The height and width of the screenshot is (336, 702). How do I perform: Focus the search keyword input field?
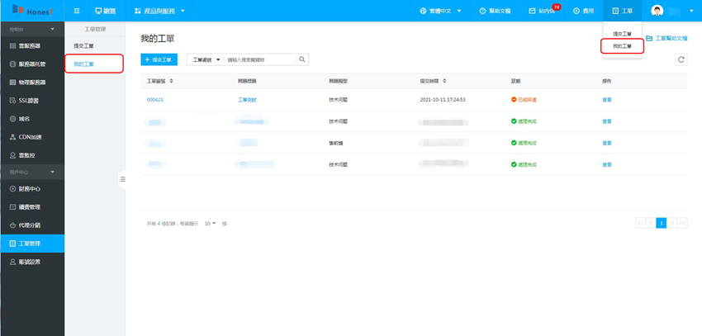(x=260, y=59)
